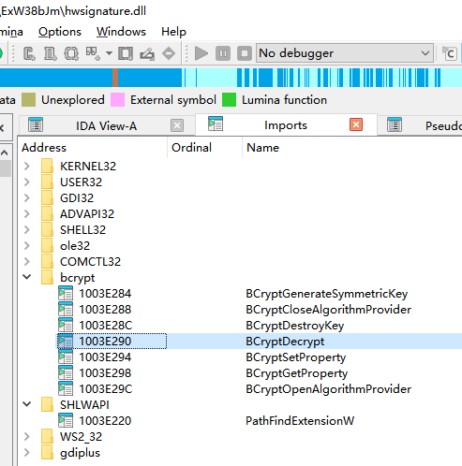
Task: Click the C icon right of debugger dropdown
Action: coord(450,53)
